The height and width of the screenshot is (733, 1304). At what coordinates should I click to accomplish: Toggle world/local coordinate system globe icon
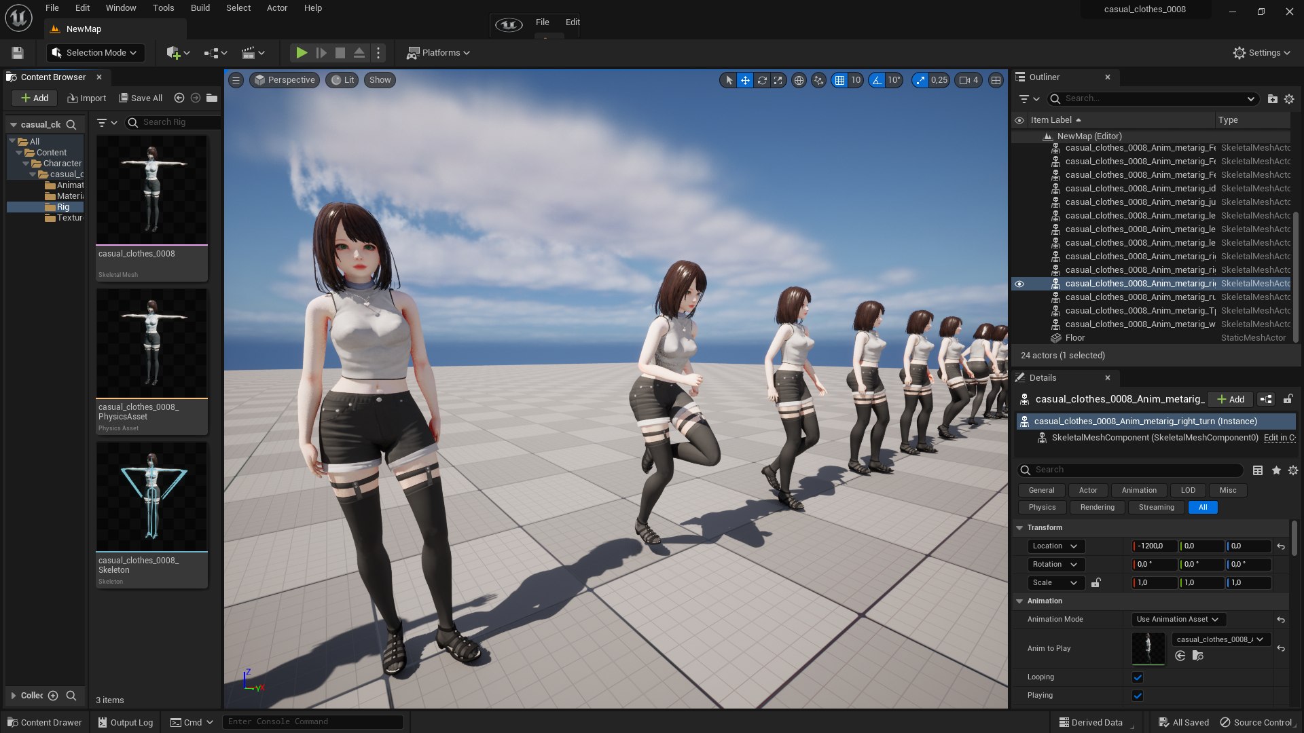(799, 80)
